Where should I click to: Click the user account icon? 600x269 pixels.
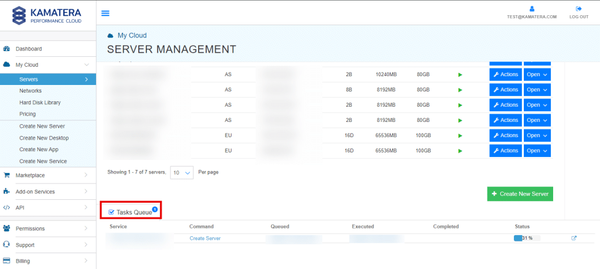tap(531, 9)
